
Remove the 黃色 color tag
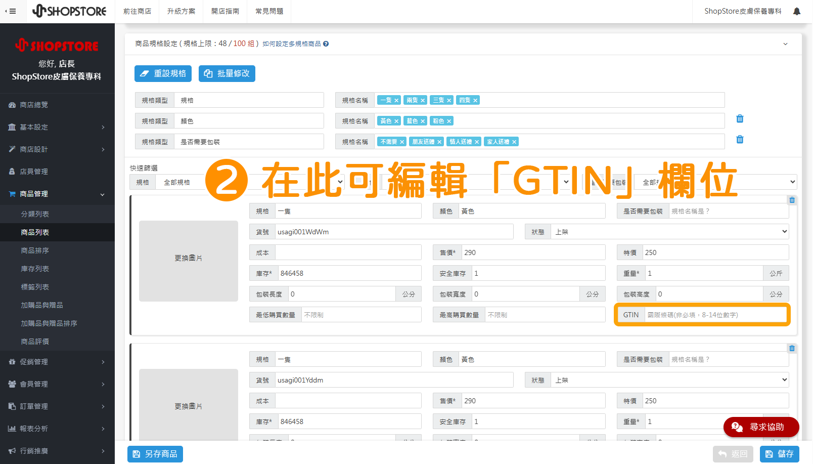click(396, 121)
